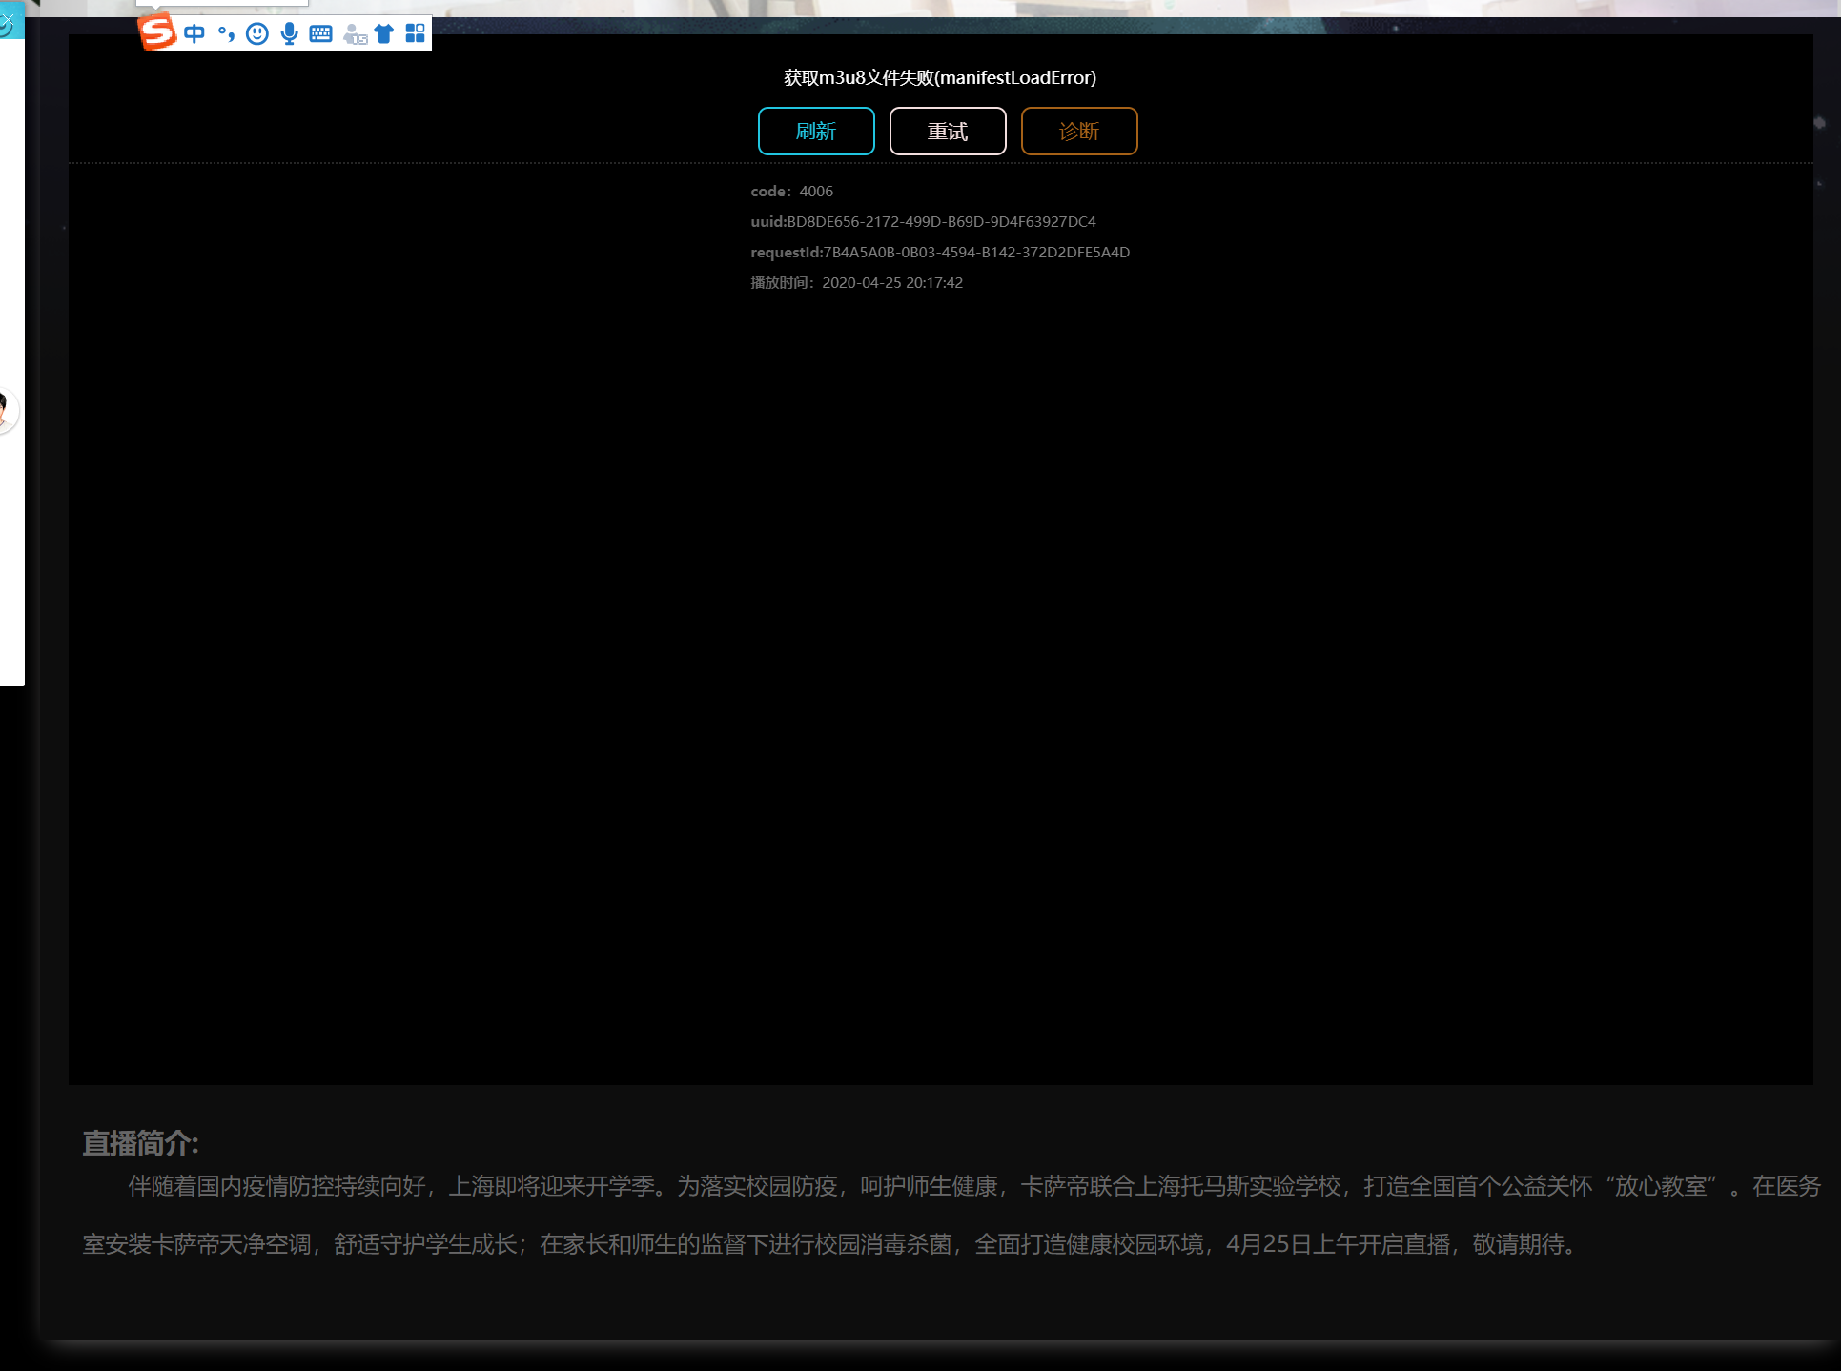
Task: Click the Sogou input method logo
Action: (157, 32)
